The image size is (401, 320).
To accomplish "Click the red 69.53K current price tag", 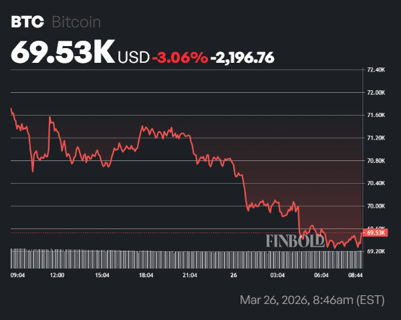I will click(376, 232).
